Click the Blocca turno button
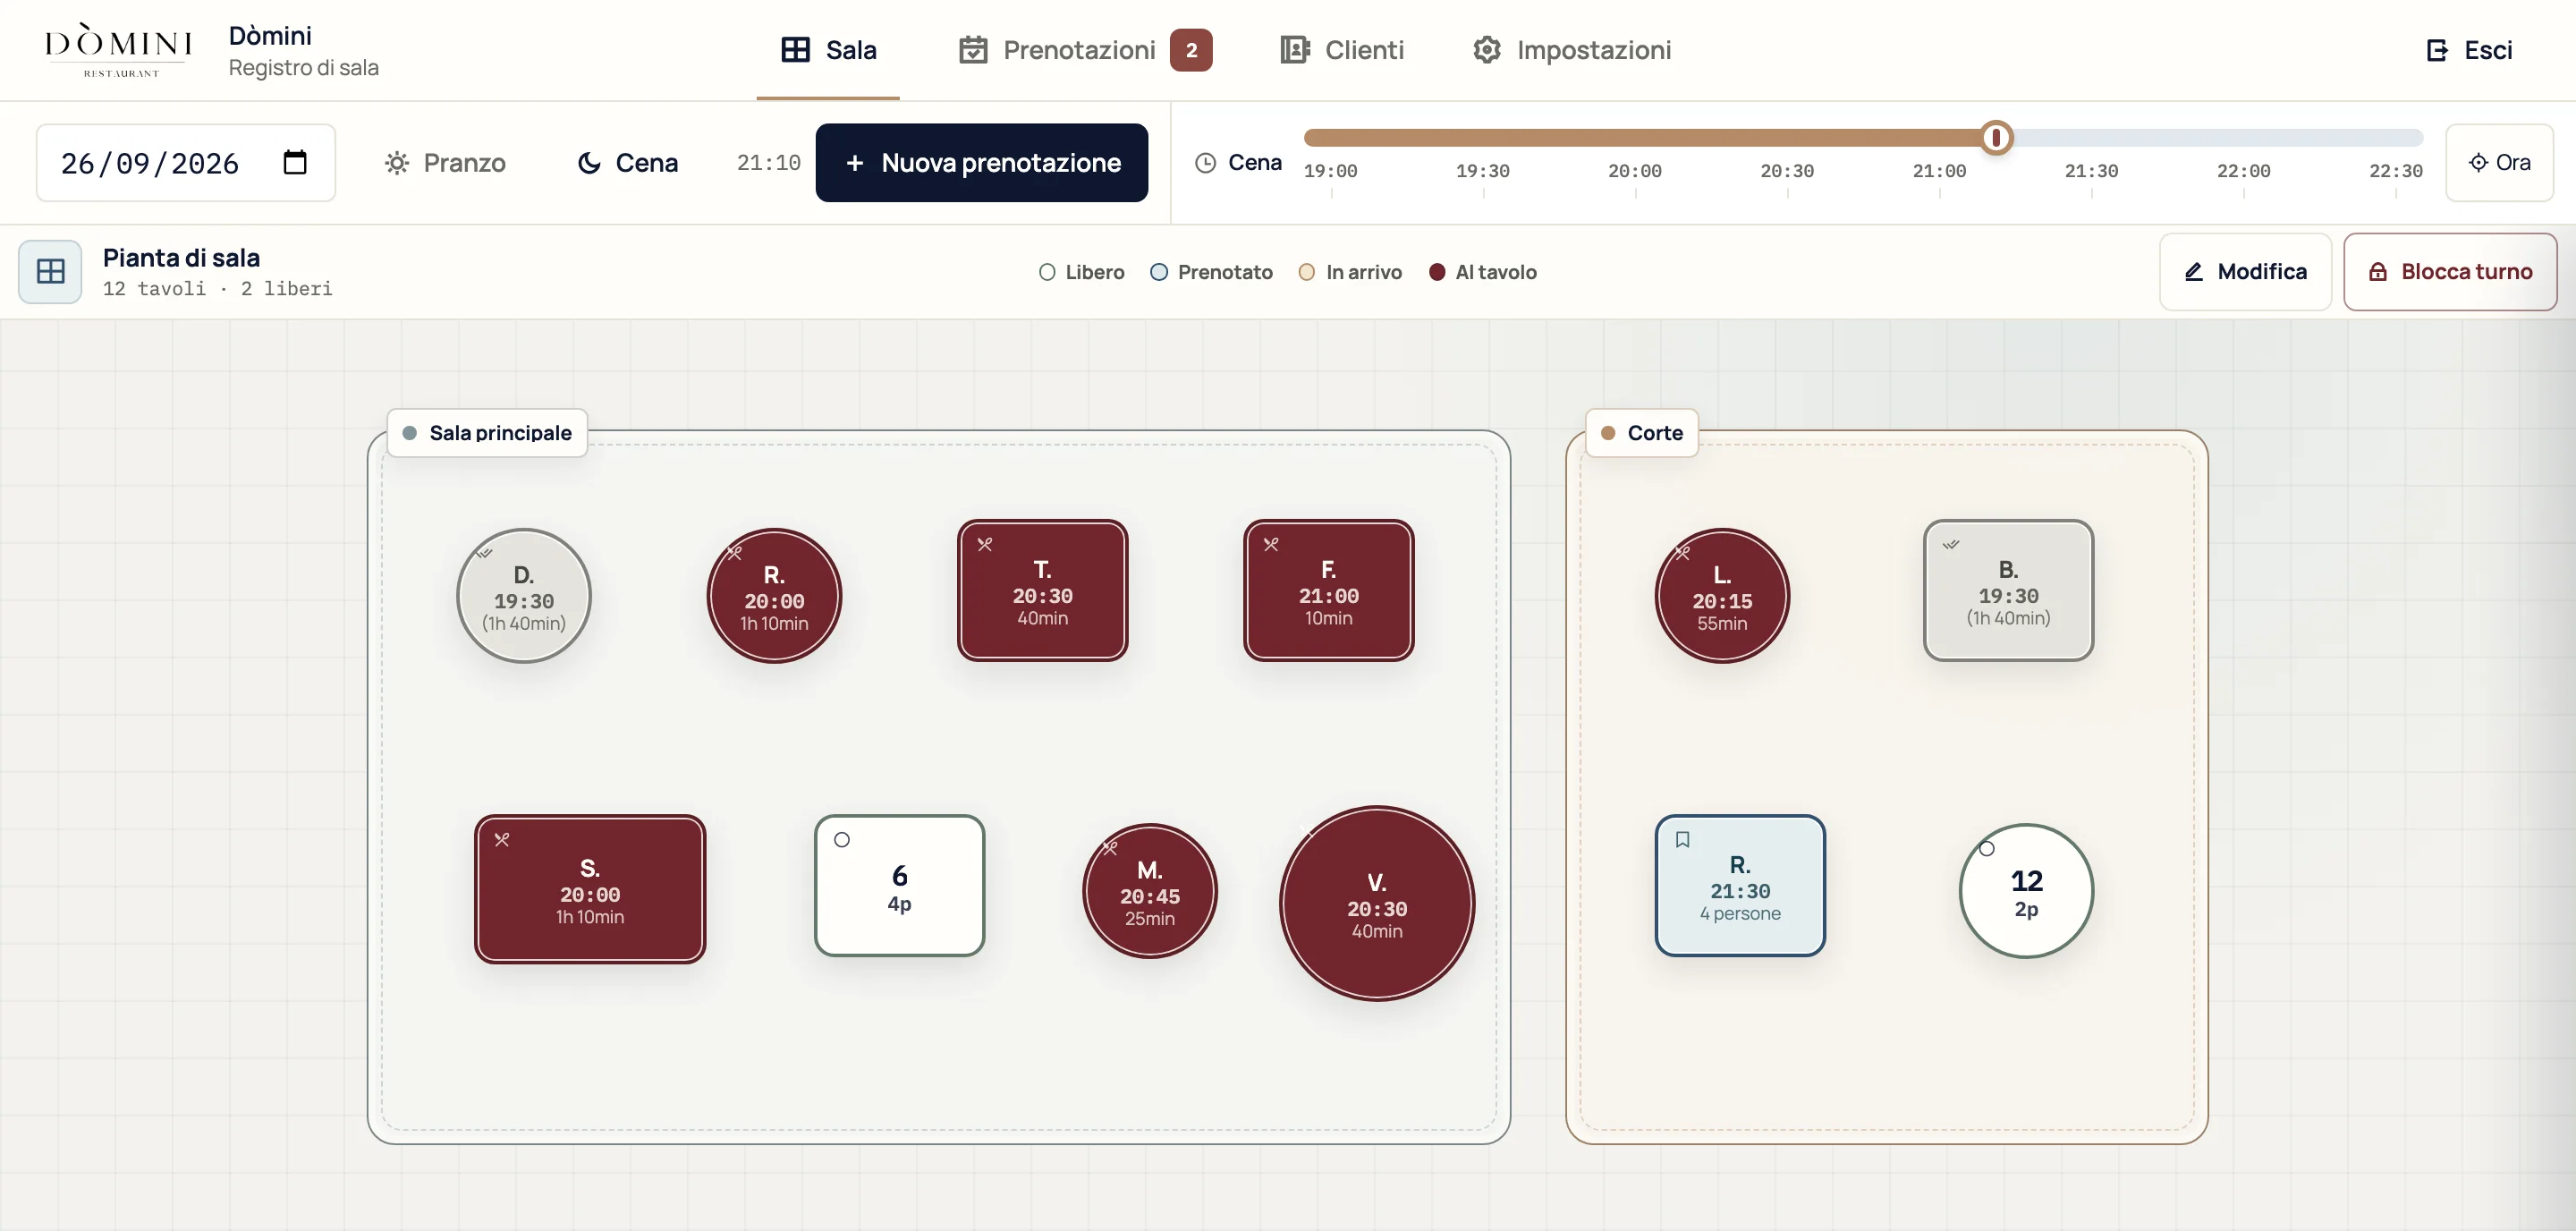 coord(2450,271)
